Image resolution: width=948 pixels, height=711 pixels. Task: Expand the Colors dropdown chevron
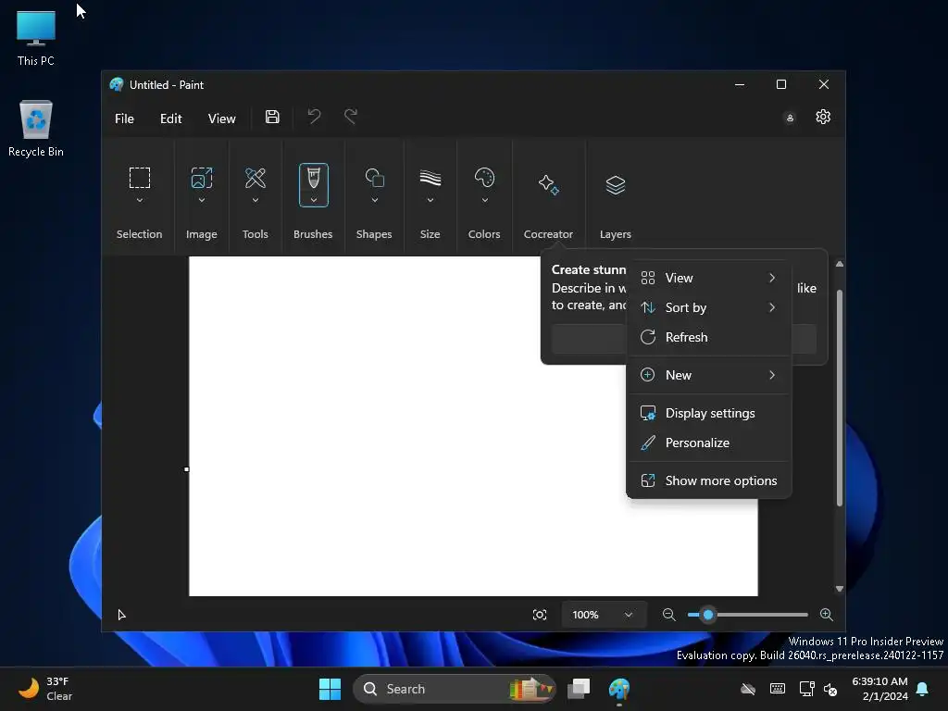coord(484,200)
